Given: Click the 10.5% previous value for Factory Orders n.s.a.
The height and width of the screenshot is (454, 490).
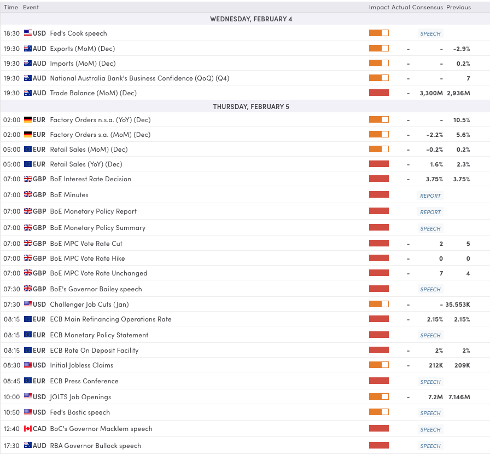Looking at the screenshot, I should [x=462, y=120].
